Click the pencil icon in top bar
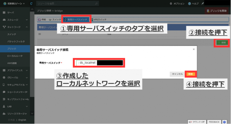This screenshot has width=231, height=124. pyautogui.click(x=203, y=3)
